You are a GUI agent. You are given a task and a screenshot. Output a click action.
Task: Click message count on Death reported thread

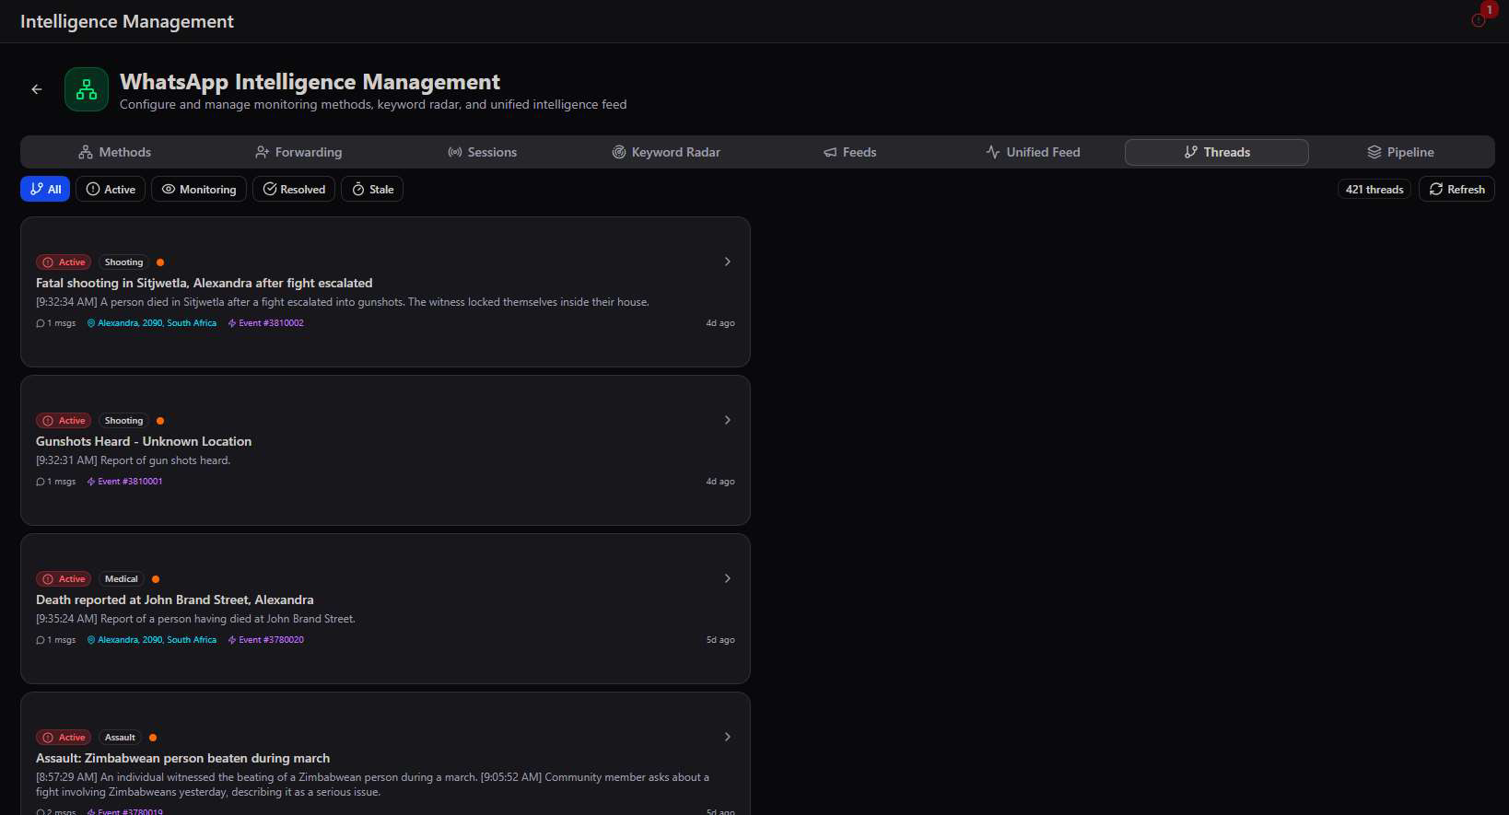56,640
